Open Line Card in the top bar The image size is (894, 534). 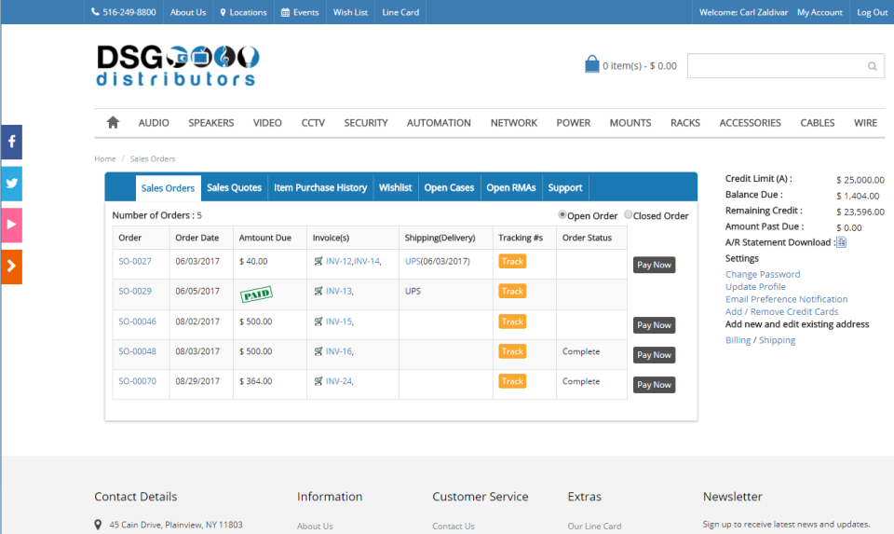[400, 12]
